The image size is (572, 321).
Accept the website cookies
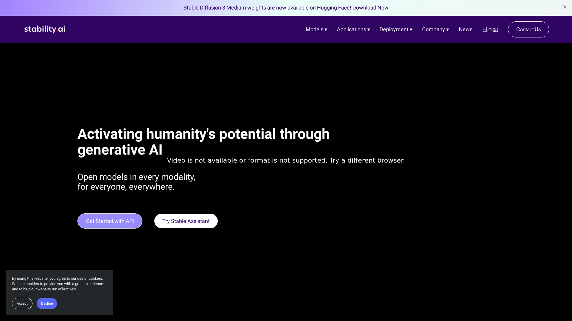tap(22, 303)
